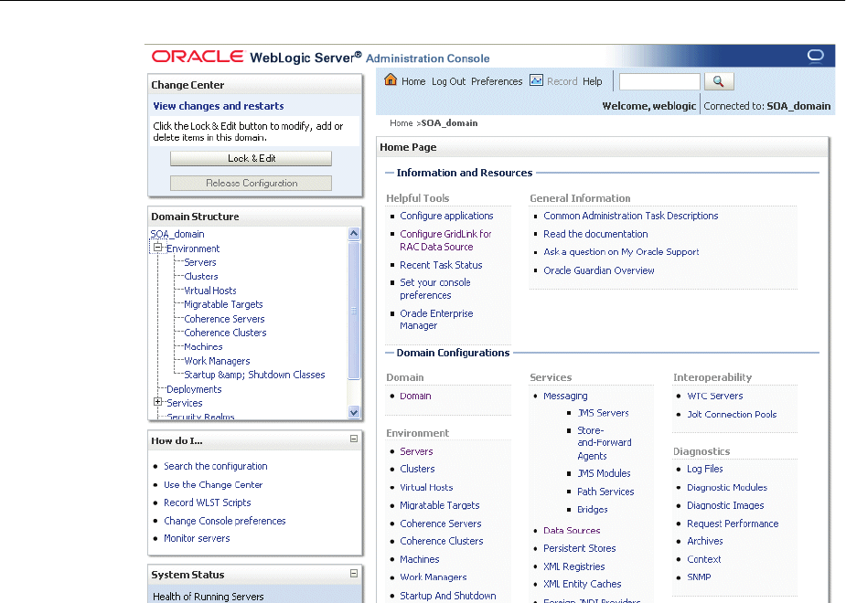The image size is (846, 603).
Task: Open Read the documentation link
Action: pos(595,234)
